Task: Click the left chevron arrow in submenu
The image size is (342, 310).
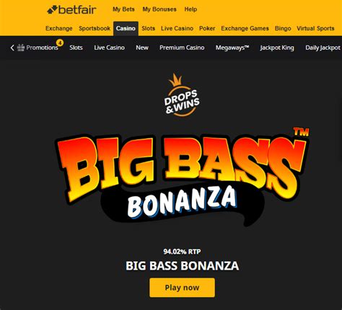Action: pyautogui.click(x=12, y=48)
